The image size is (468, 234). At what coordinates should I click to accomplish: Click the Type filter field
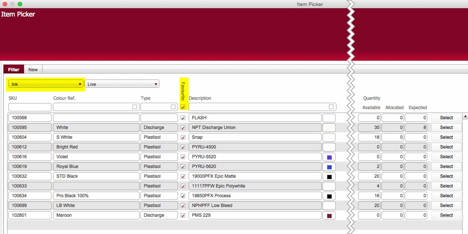tap(156, 107)
